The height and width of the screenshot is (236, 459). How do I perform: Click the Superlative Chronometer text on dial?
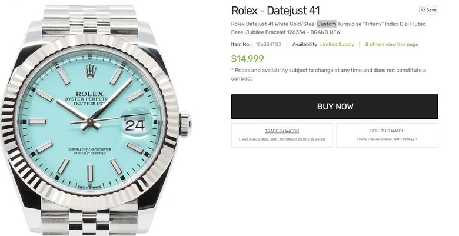(89, 150)
